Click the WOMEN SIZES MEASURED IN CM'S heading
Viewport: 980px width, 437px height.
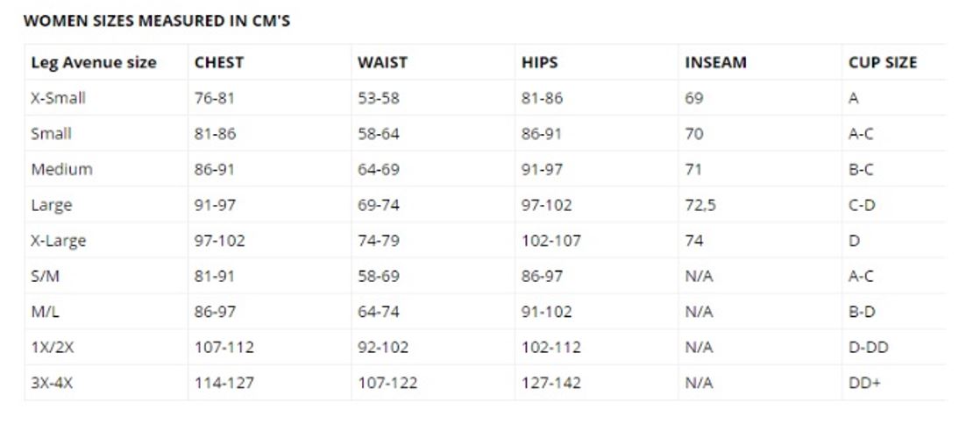click(157, 22)
